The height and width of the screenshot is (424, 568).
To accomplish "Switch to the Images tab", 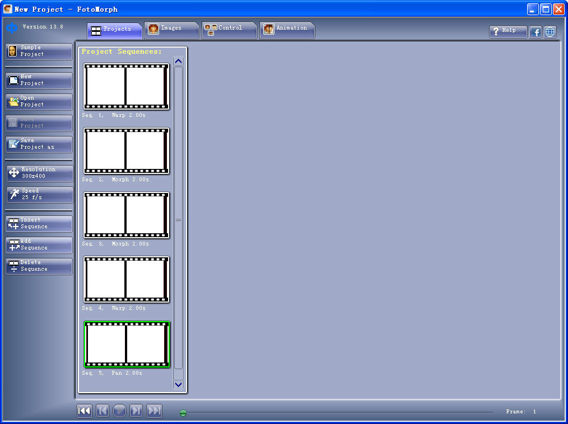I will pyautogui.click(x=172, y=29).
